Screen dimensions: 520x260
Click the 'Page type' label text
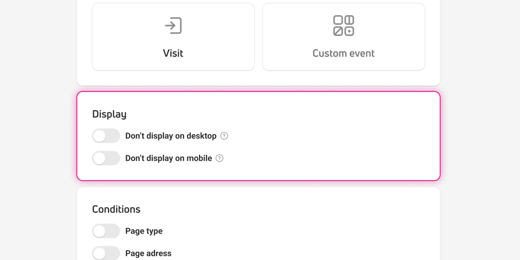(x=144, y=231)
